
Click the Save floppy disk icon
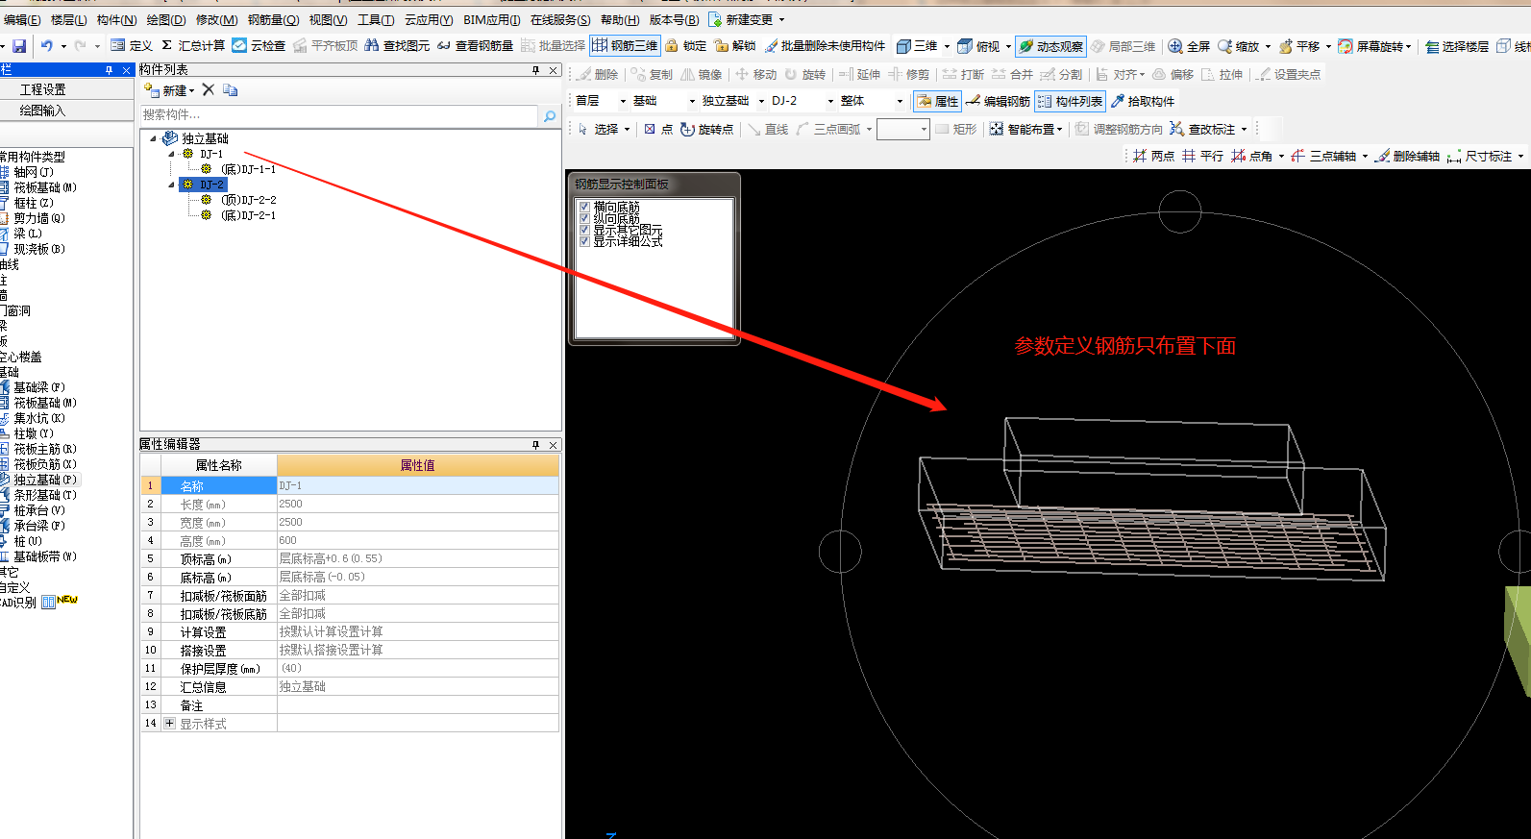tap(18, 45)
